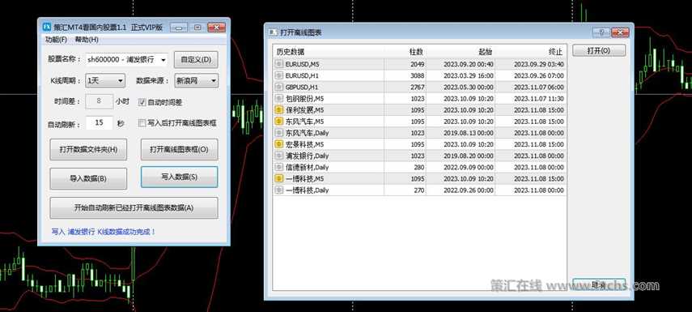Click the yellow icon beside 宏景科技,M5

[x=278, y=144]
